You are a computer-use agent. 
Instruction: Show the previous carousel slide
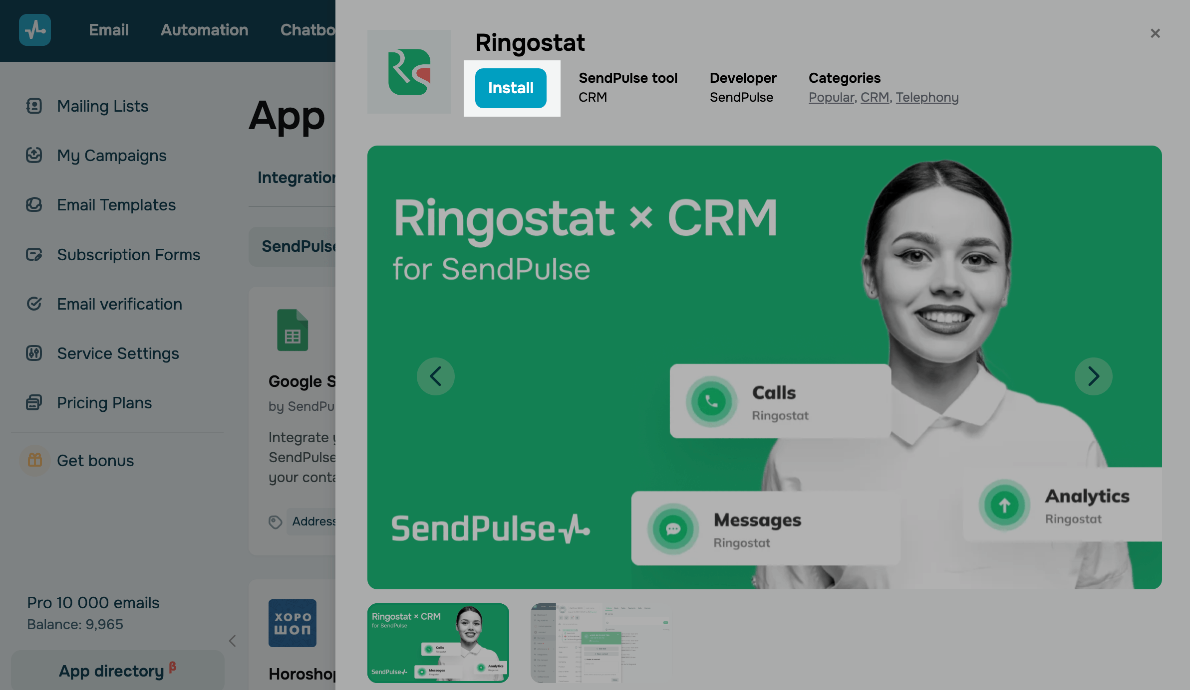click(x=436, y=376)
